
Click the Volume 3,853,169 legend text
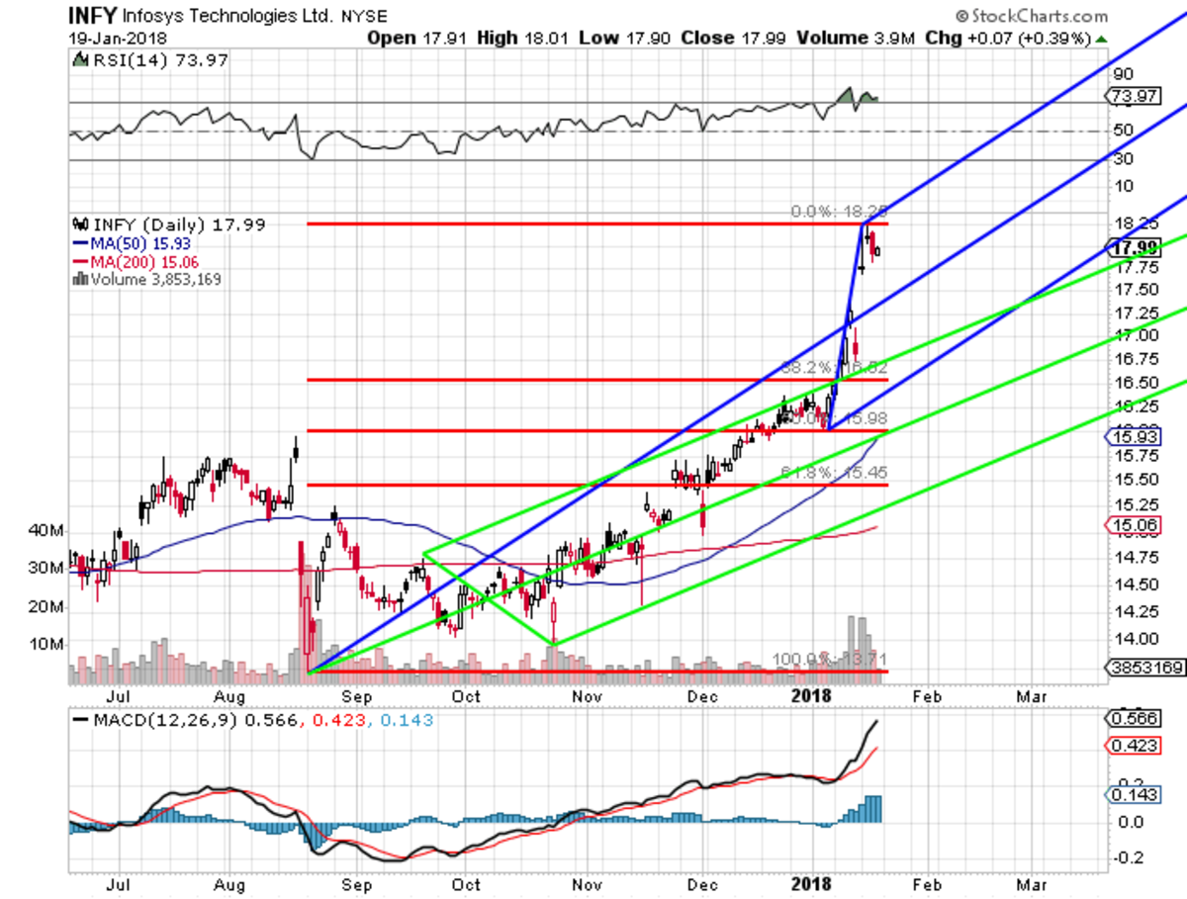pyautogui.click(x=155, y=280)
